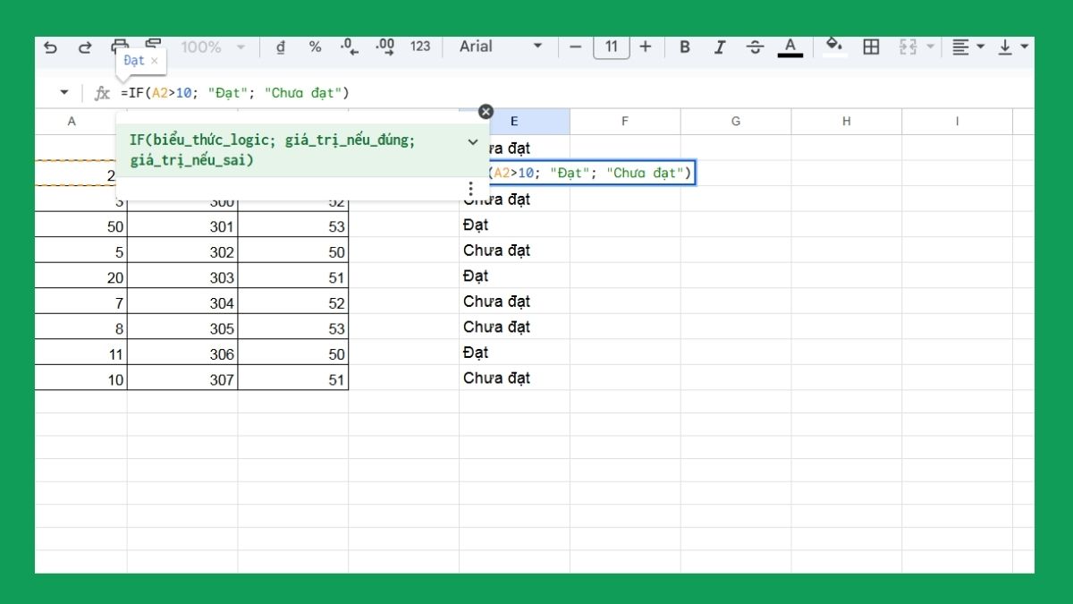Open the Fill color picker

tap(833, 47)
